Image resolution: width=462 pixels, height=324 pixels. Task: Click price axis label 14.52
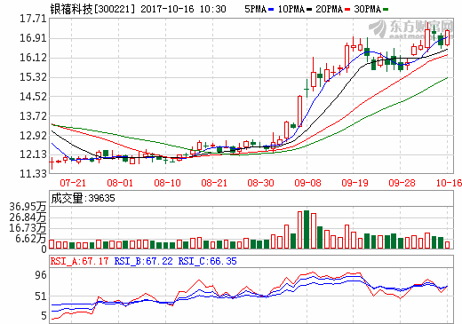pyautogui.click(x=33, y=97)
